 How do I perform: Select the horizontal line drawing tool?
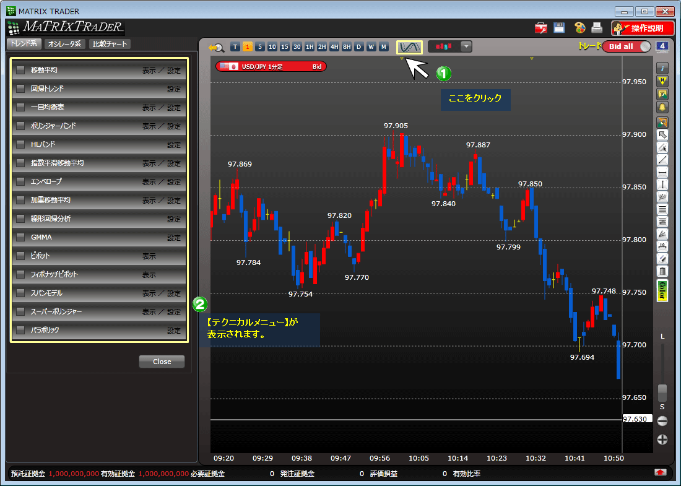coord(662,173)
